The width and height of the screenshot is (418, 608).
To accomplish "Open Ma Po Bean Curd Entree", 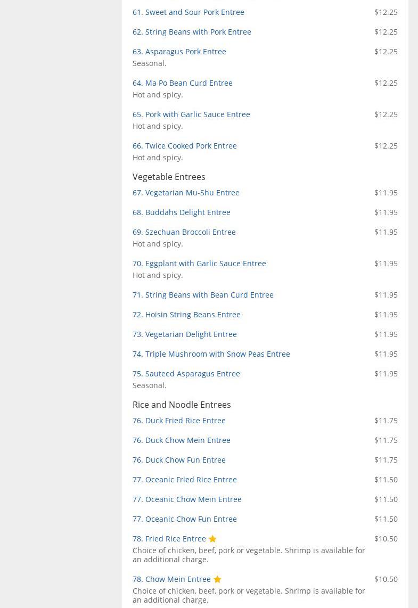I will coord(182,83).
